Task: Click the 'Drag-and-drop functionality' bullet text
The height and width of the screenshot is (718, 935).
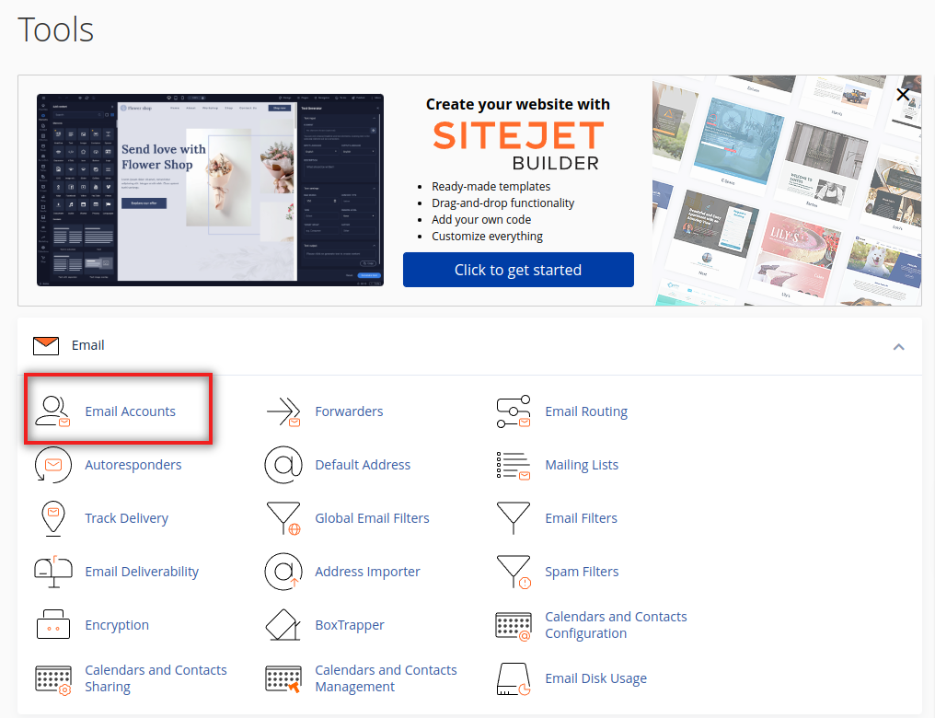Action: pyautogui.click(x=502, y=203)
